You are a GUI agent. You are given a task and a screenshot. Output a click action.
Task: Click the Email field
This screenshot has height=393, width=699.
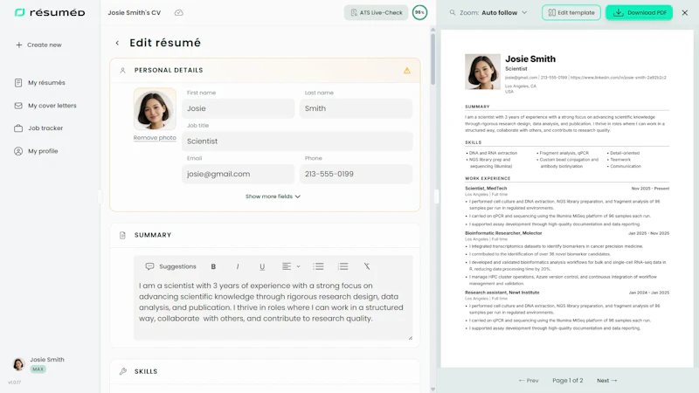point(238,174)
